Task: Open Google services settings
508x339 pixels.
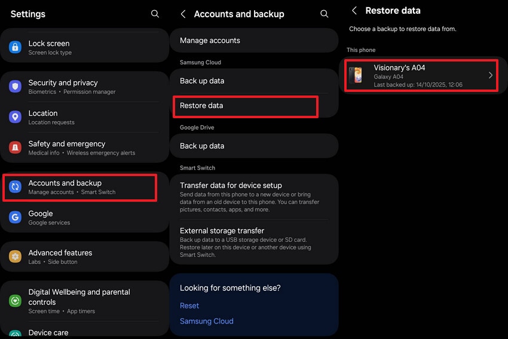Action: click(x=84, y=218)
